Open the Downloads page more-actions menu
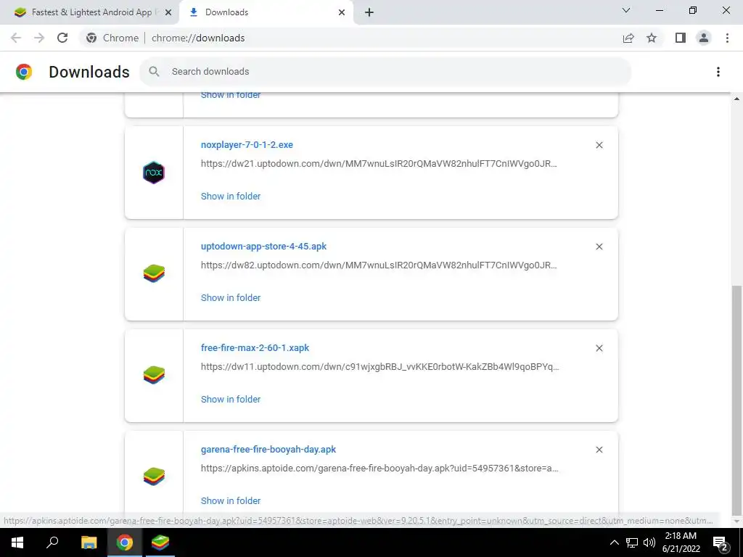743x557 pixels. tap(718, 72)
